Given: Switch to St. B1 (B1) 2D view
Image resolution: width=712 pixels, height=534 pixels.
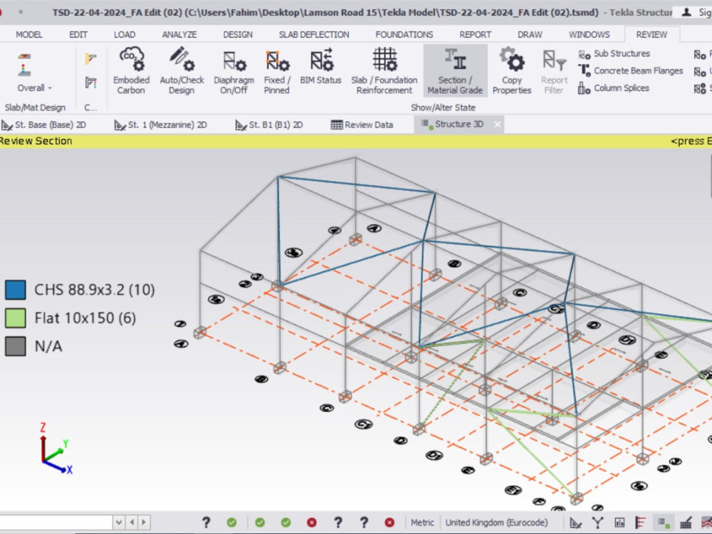Looking at the screenshot, I should click(x=269, y=125).
